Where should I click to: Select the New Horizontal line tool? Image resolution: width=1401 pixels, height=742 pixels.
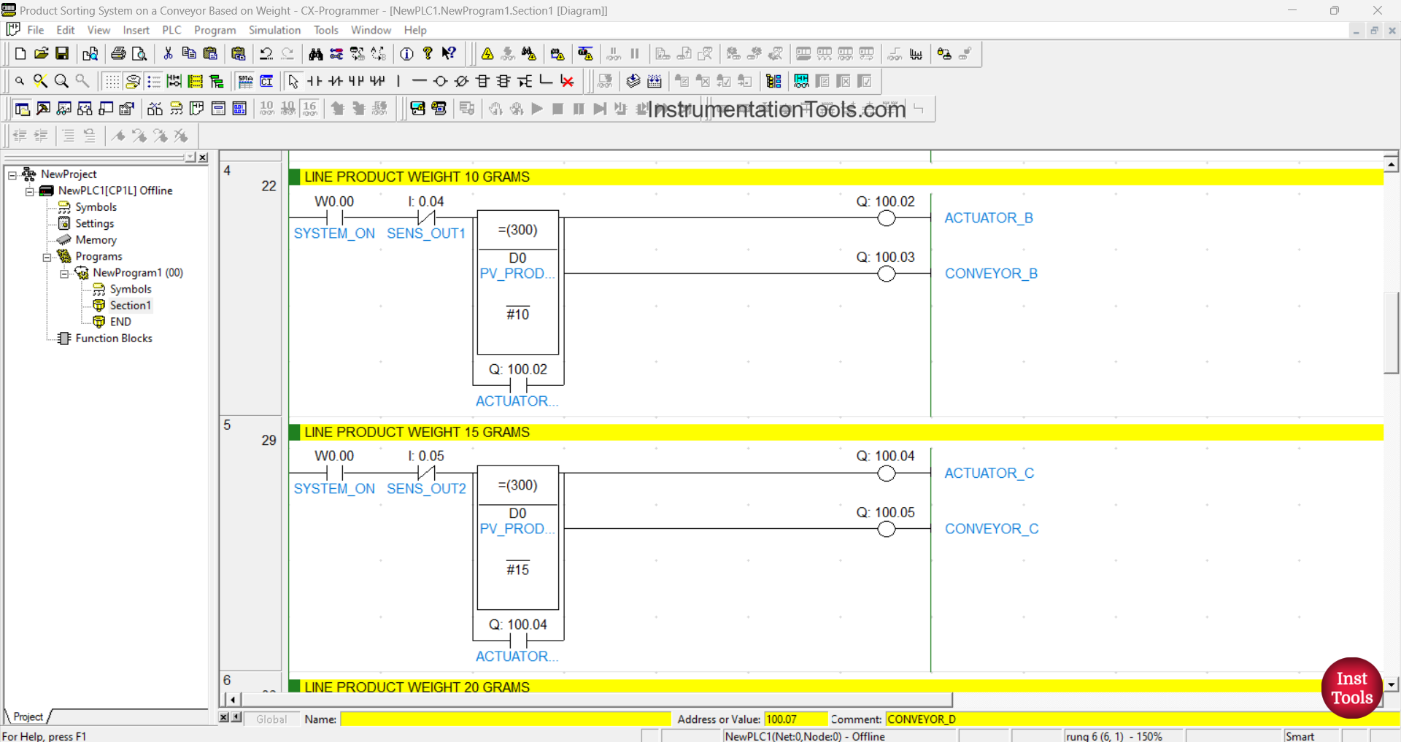[x=419, y=81]
